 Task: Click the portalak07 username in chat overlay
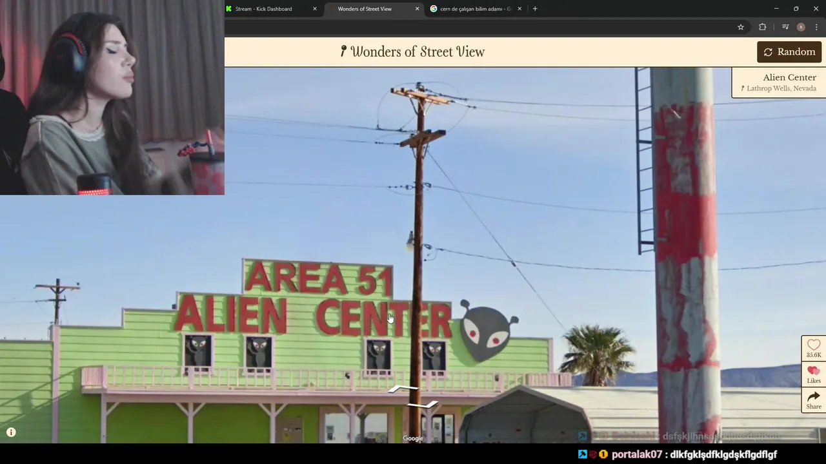pos(636,454)
